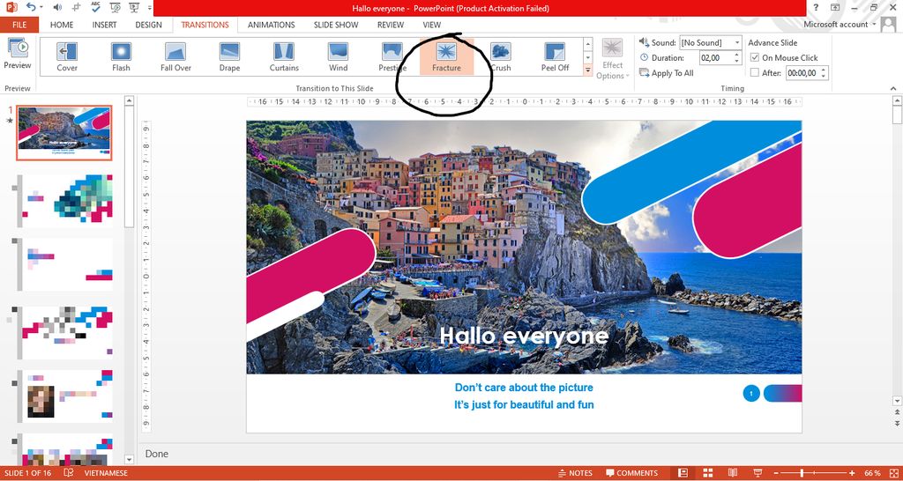The width and height of the screenshot is (903, 481).
Task: Click the spelling check ABC icon
Action: point(96,7)
